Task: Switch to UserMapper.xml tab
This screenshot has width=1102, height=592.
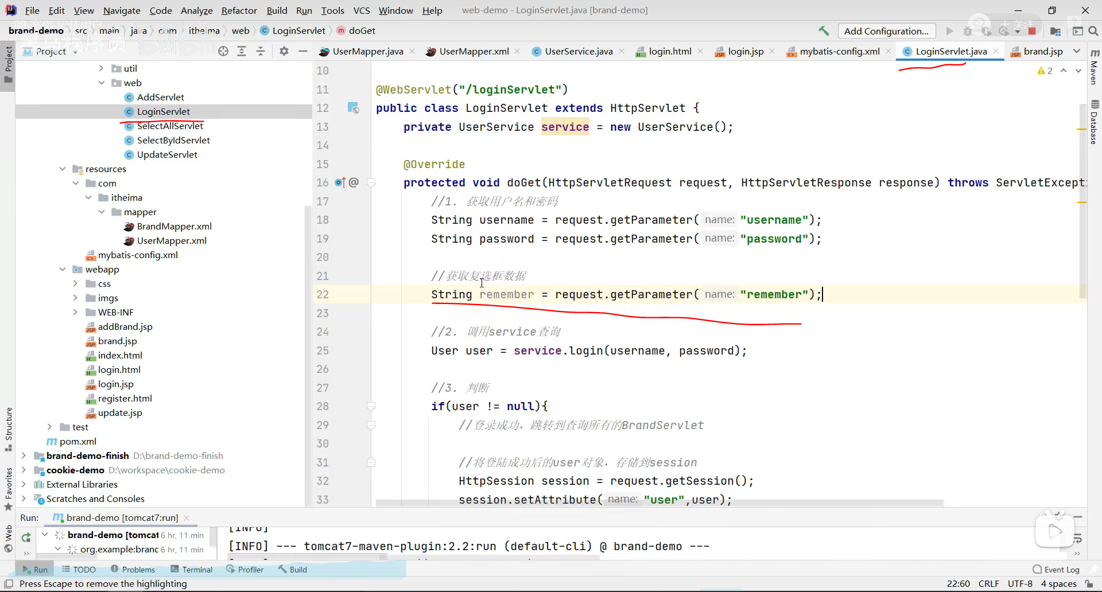Action: [x=474, y=51]
